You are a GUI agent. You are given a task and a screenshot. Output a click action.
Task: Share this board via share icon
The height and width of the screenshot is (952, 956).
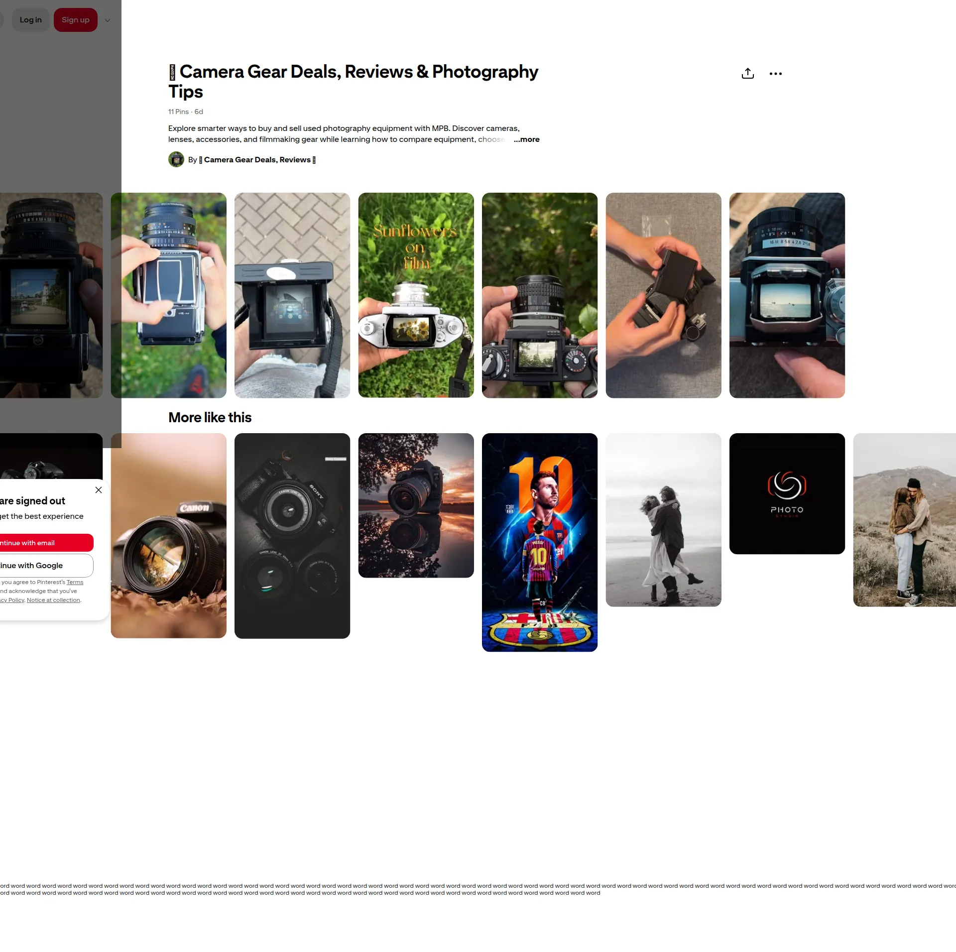click(747, 74)
